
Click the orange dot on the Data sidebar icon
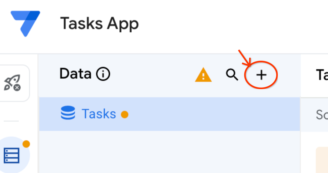click(x=26, y=144)
